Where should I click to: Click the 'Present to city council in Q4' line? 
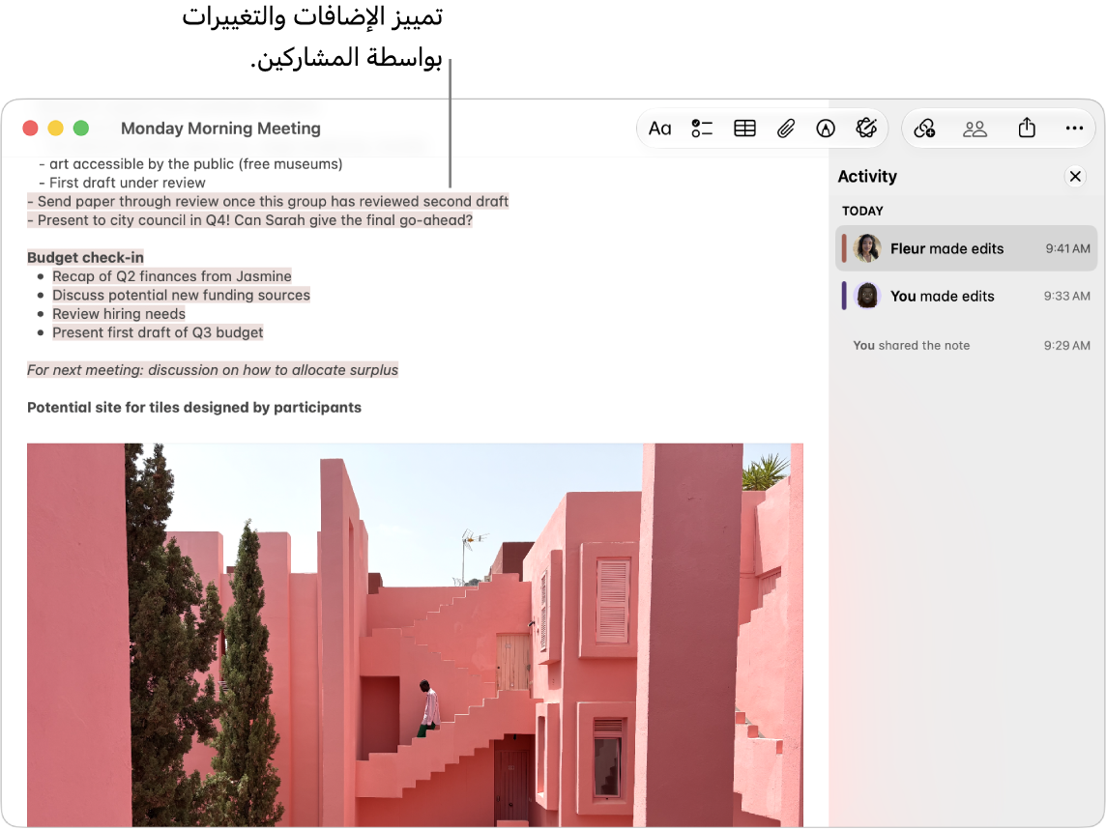click(249, 220)
